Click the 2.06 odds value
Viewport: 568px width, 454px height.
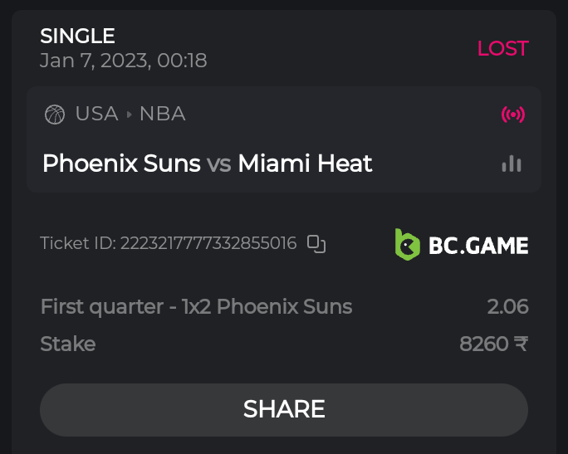click(507, 307)
